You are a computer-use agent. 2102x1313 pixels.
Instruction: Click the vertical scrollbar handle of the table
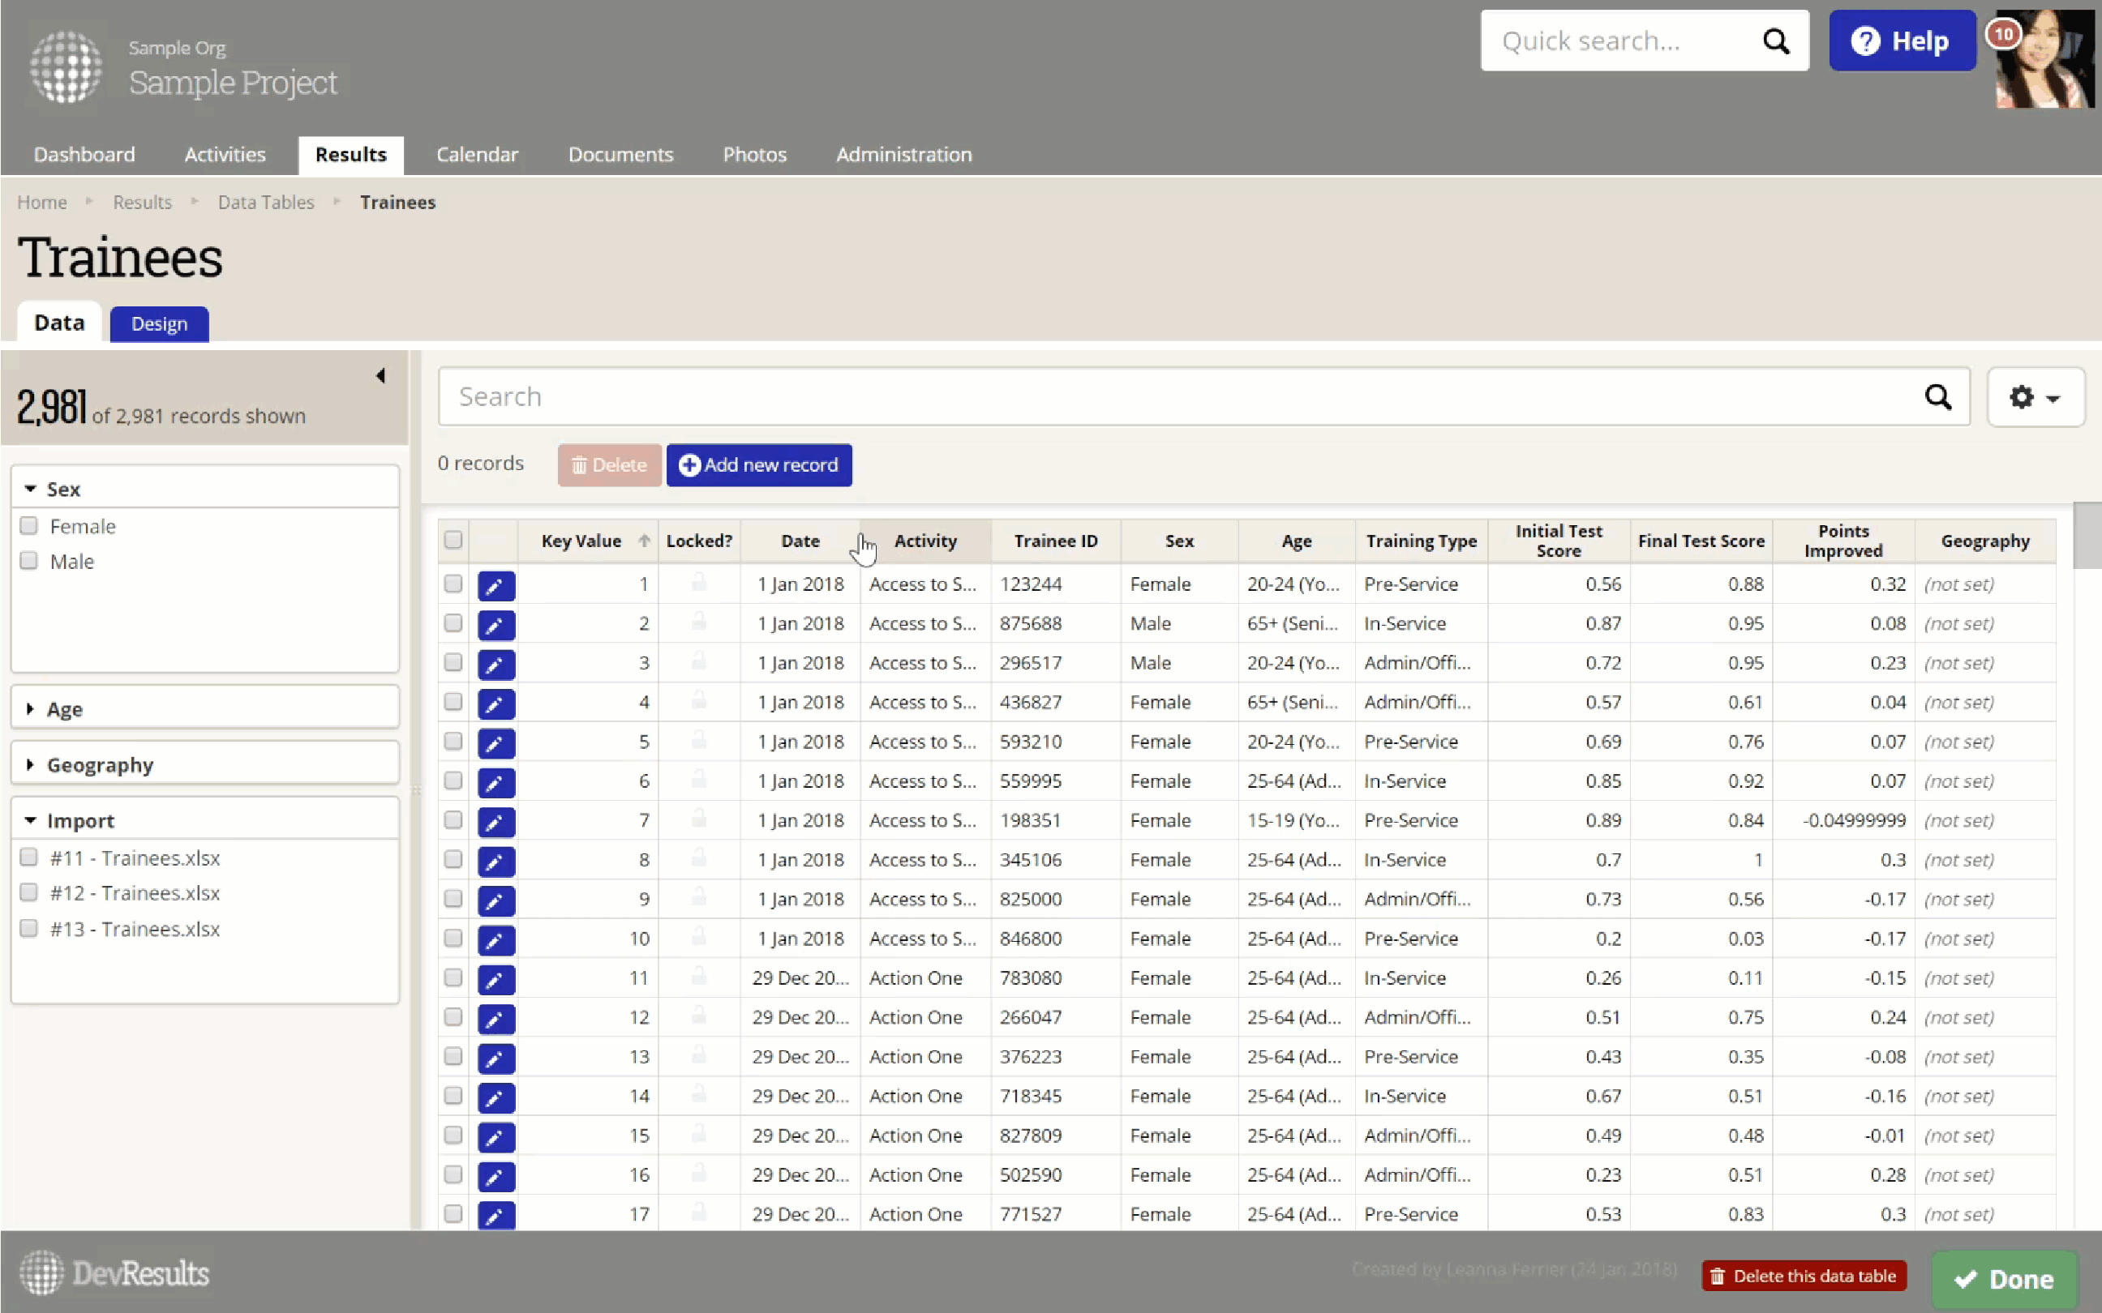2087,535
